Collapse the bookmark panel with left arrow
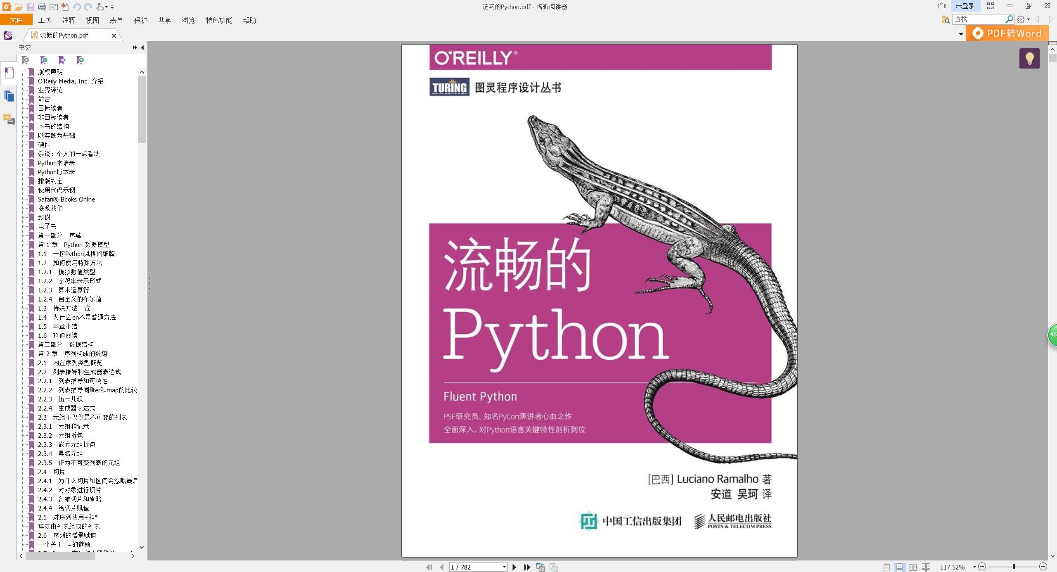1057x572 pixels. (x=142, y=47)
